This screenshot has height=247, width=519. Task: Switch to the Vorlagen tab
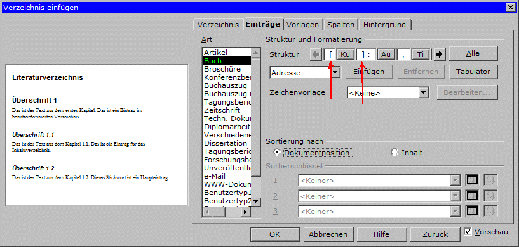click(302, 25)
